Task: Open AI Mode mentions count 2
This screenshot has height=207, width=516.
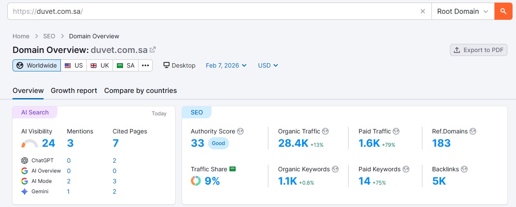Action: [69, 181]
